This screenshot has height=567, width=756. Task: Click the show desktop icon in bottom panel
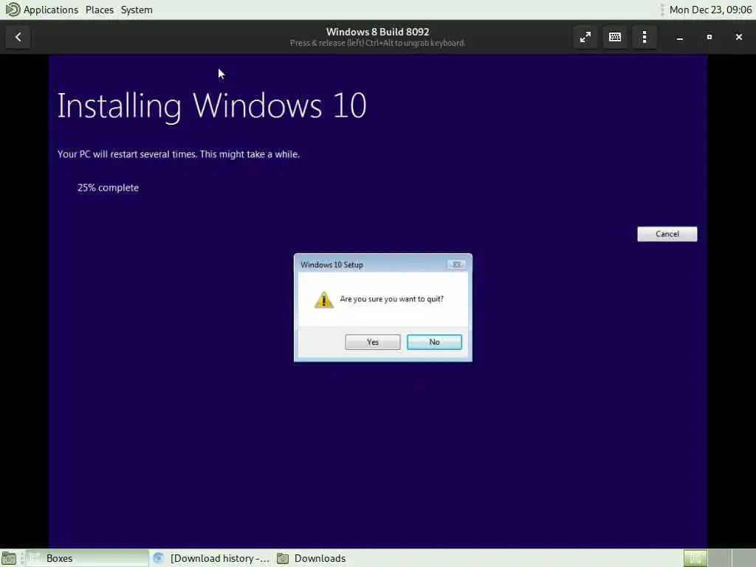tap(9, 558)
